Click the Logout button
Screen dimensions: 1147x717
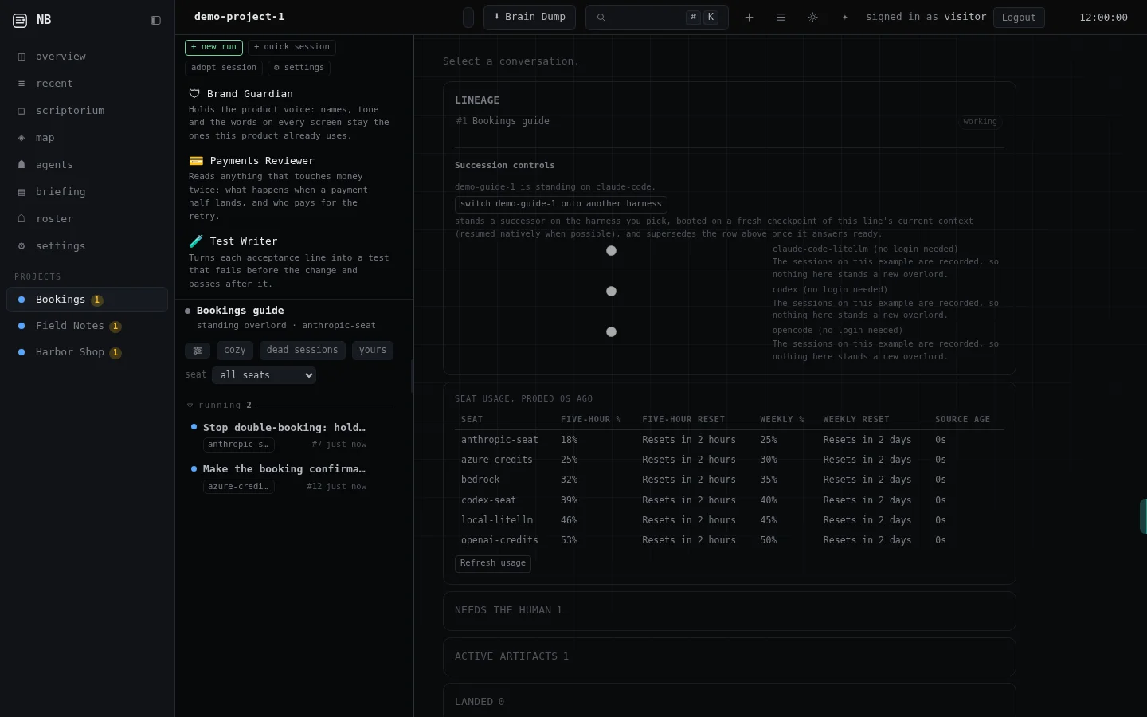pyautogui.click(x=1019, y=18)
